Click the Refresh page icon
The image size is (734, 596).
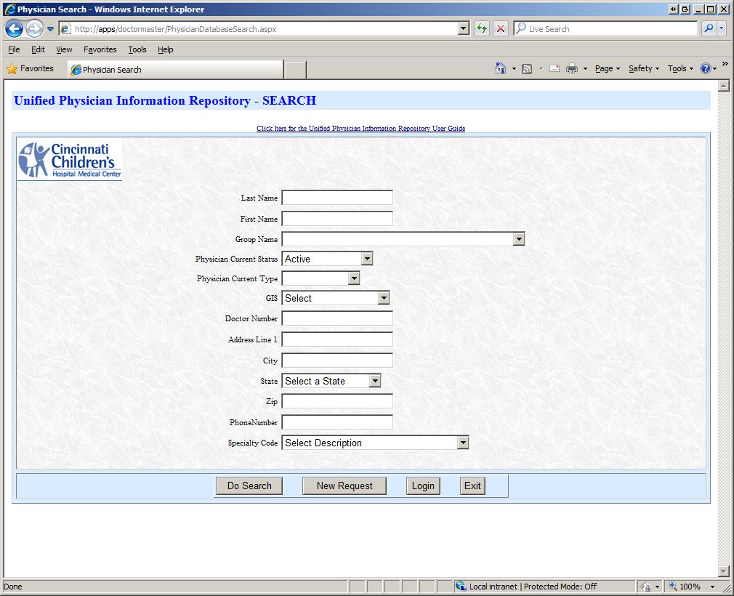tap(482, 28)
